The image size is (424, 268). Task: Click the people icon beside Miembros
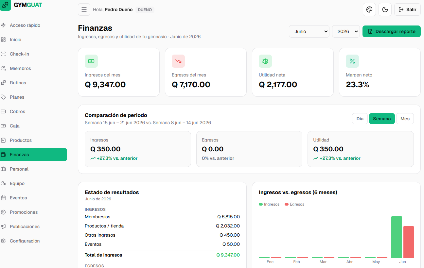(3, 68)
